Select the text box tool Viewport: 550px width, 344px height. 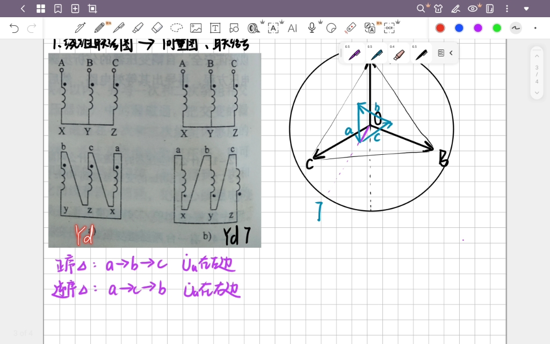click(x=215, y=28)
